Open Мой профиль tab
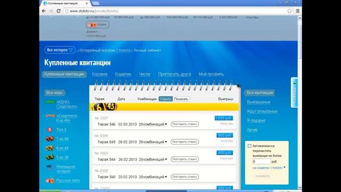 coord(211,74)
